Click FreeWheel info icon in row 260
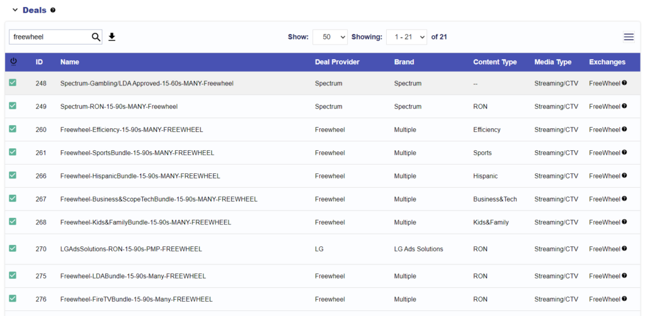 coord(624,129)
